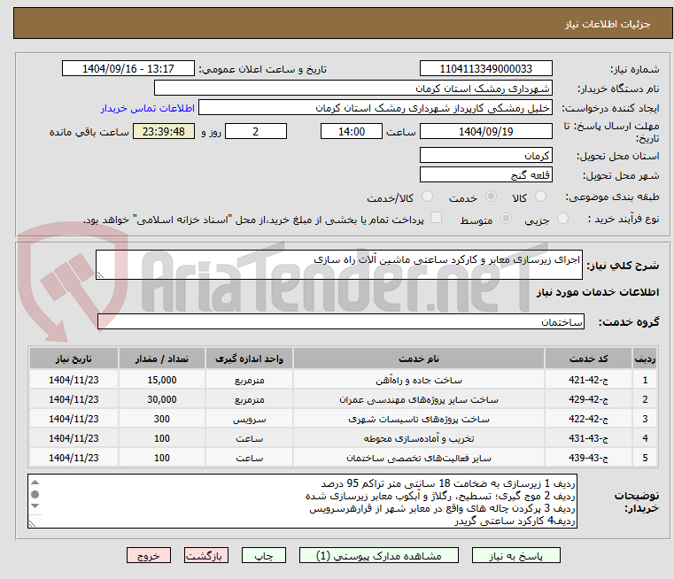Click the ردیف column header
The width and height of the screenshot is (674, 579).
tap(645, 359)
